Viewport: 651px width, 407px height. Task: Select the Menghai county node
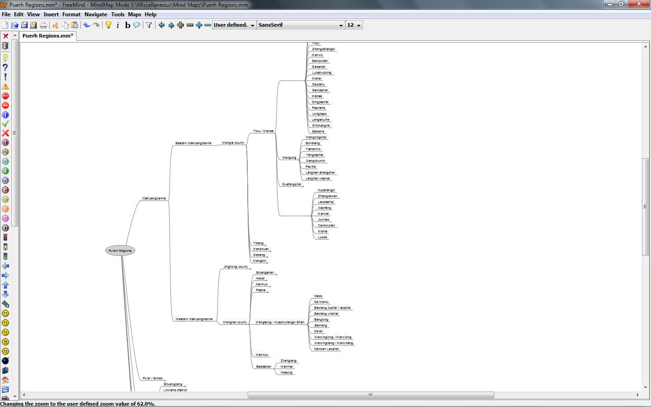235,322
